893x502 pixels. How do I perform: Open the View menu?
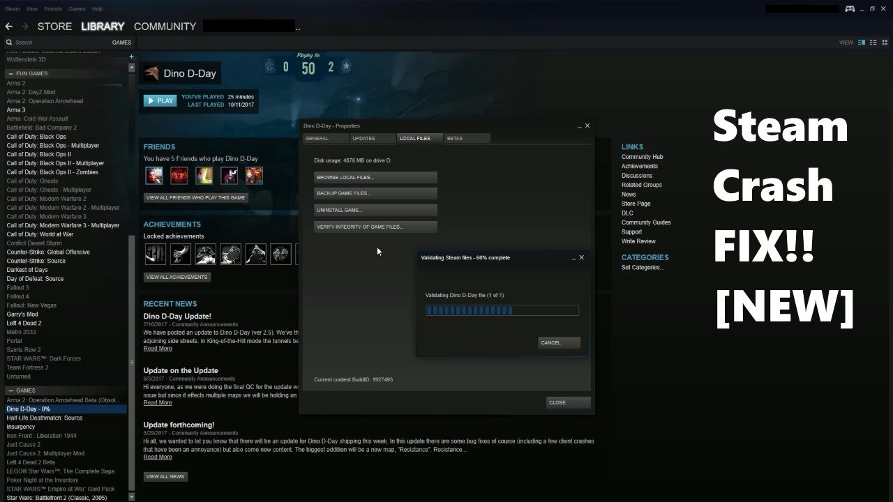pos(32,9)
